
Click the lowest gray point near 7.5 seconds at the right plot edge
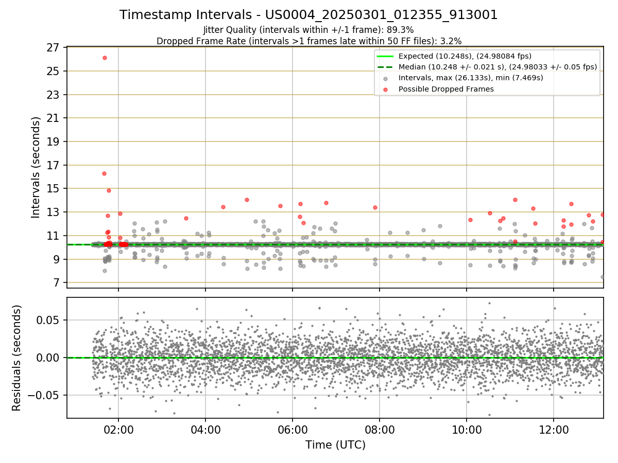click(x=603, y=277)
